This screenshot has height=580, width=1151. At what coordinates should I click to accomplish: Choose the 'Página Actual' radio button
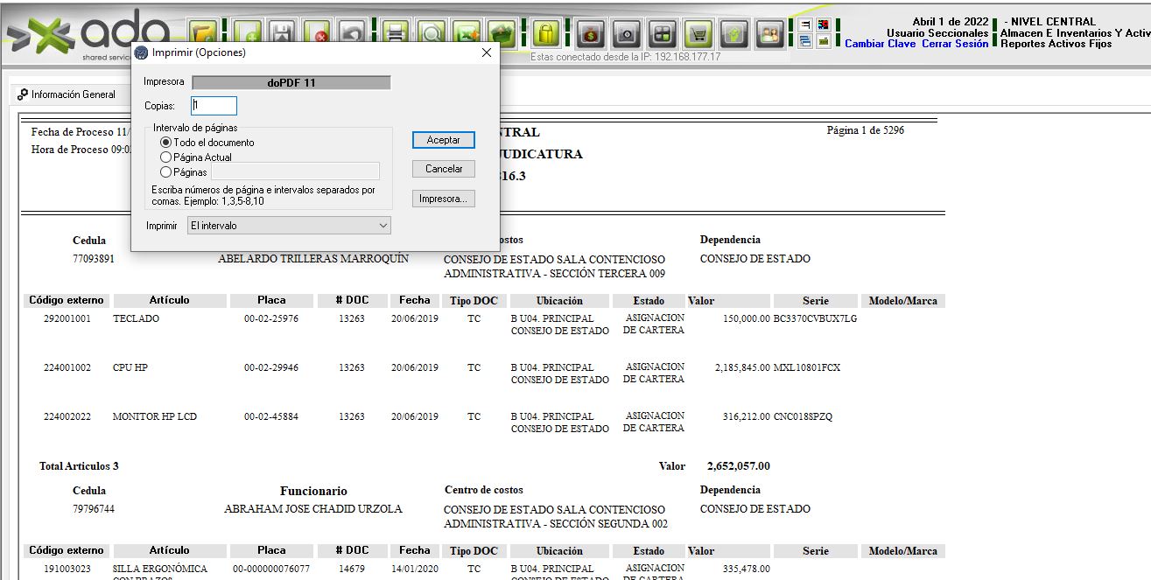pos(166,157)
